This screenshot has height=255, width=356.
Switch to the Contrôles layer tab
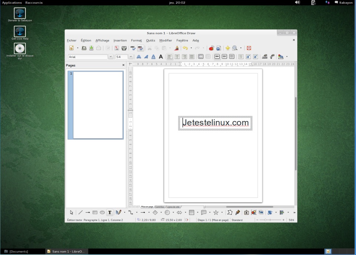pyautogui.click(x=160, y=207)
